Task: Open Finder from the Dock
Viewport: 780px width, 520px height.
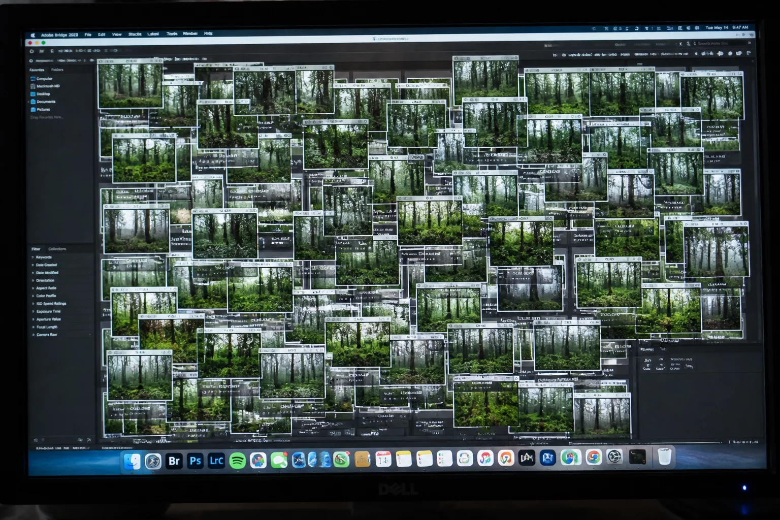Action: (132, 461)
